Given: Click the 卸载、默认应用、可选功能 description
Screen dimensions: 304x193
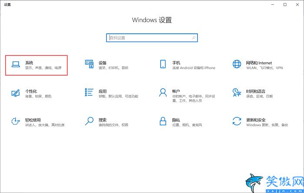Looking at the screenshot, I should click(x=119, y=96).
